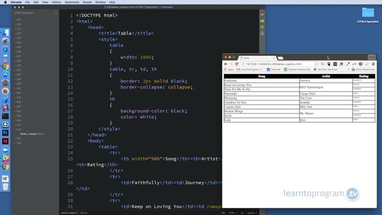Viewport: 382px width, 215px height.
Task: Click third icon in Brackets right toolbar
Action: click(262, 27)
